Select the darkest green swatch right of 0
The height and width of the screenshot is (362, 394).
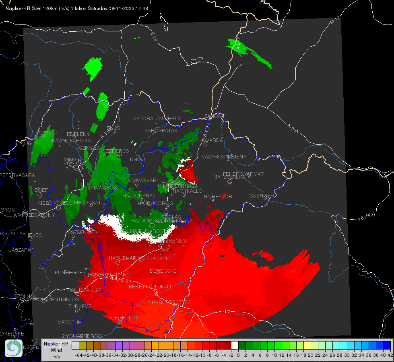pyautogui.click(x=242, y=346)
